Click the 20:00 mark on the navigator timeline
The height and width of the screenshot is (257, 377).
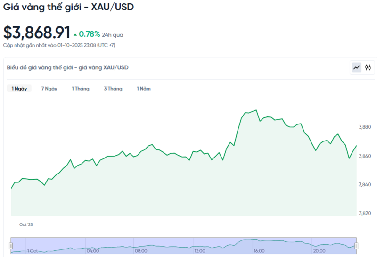(x=319, y=251)
